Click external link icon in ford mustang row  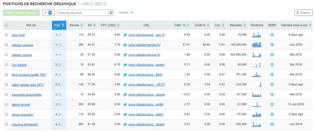[125, 75]
